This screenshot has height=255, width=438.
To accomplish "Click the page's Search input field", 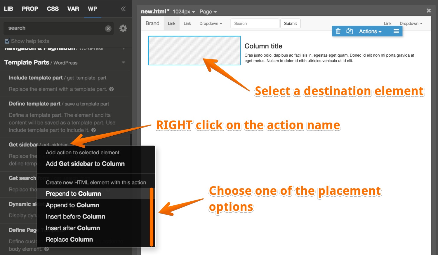I will click(x=255, y=24).
